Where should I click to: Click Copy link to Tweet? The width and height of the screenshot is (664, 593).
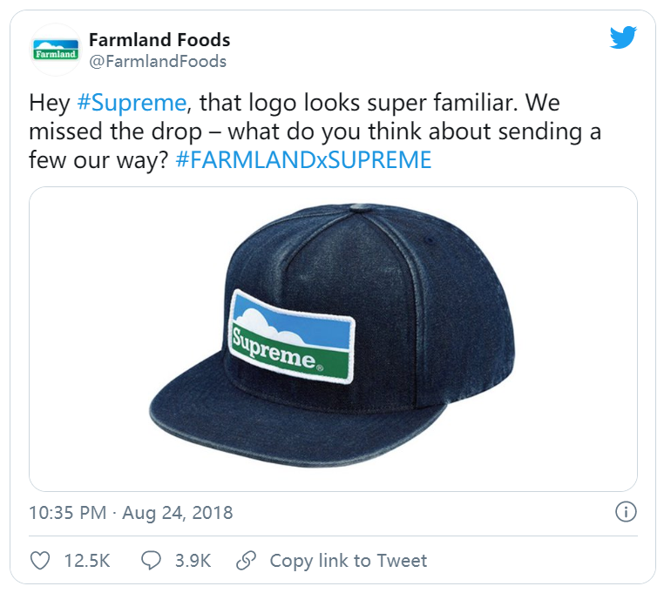(348, 561)
